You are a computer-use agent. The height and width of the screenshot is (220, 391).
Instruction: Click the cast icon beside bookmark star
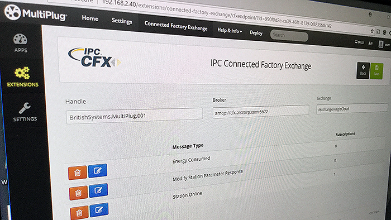coord(378,32)
